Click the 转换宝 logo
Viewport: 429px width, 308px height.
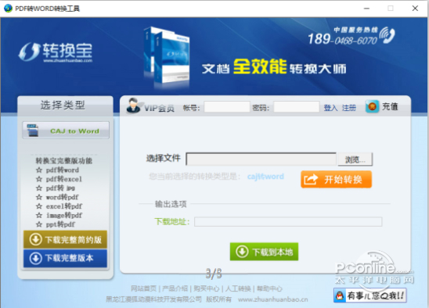(56, 52)
